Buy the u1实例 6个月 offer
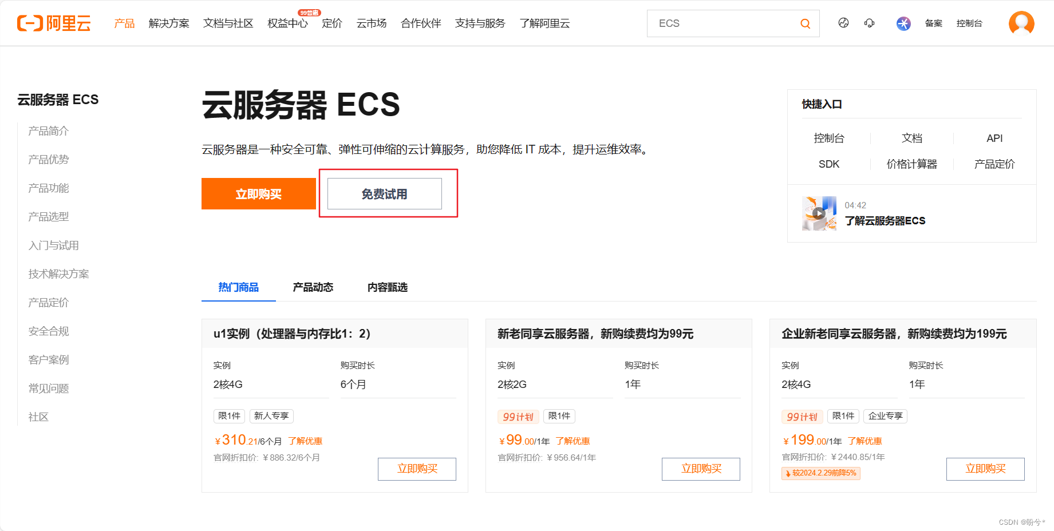Image resolution: width=1054 pixels, height=531 pixels. pos(417,469)
